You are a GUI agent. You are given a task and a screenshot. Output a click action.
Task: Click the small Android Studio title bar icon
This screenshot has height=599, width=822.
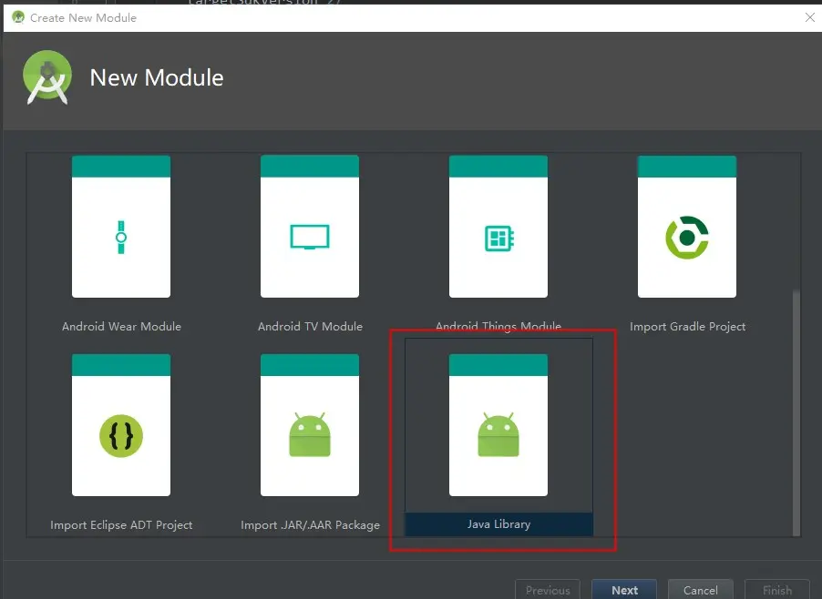click(18, 17)
